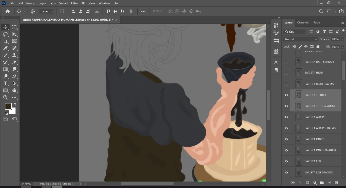The height and width of the screenshot is (188, 346).
Task: Select the Healing Brush tool
Action: tap(14, 48)
